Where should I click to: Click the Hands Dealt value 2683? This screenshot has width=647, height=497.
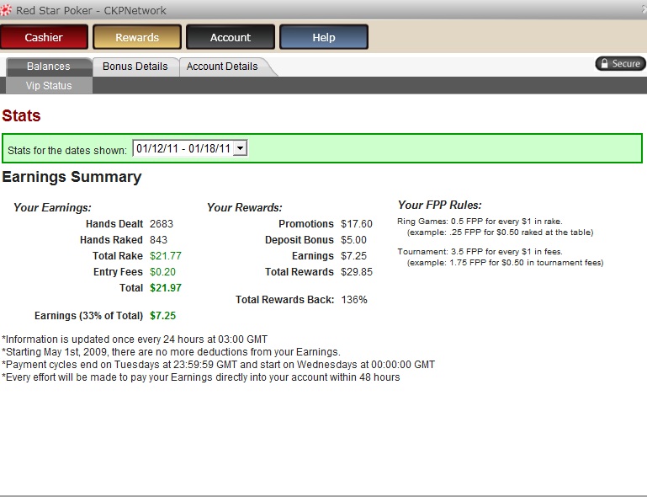[162, 224]
